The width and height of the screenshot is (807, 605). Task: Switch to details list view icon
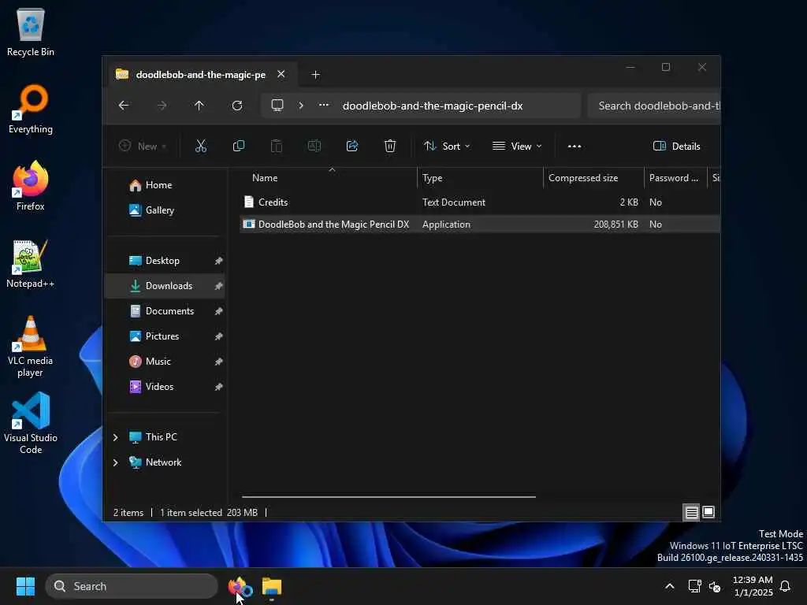point(691,512)
